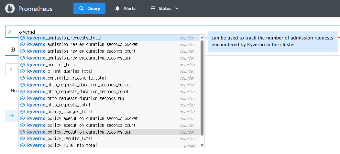Click cube icon of kyverno_admission_requests_total
340x154 pixels.
[22, 38]
